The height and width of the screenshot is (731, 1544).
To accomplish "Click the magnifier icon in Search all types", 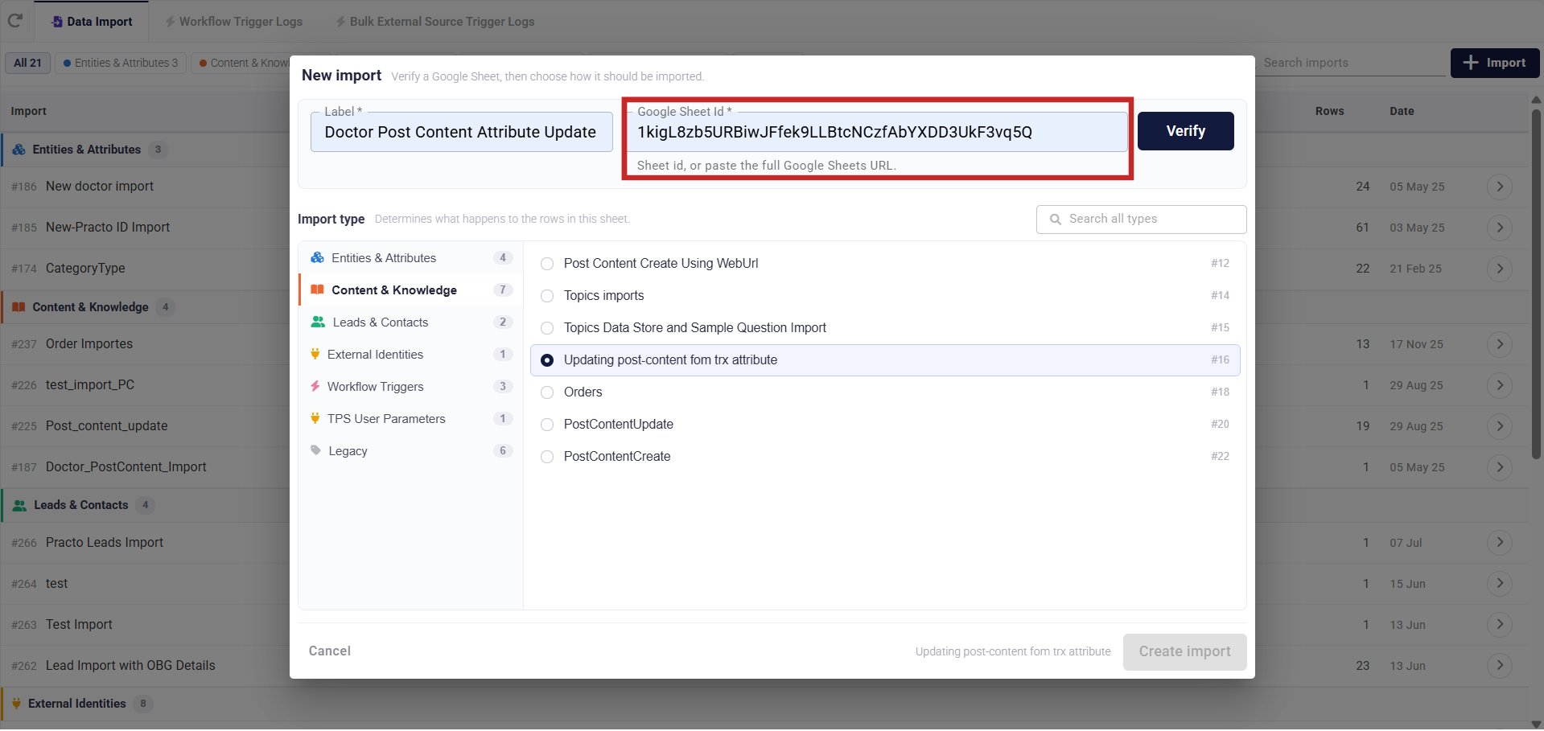I will pos(1055,219).
